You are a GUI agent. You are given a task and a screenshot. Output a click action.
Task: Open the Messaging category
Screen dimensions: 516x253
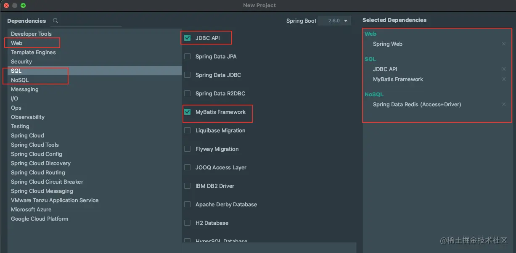(x=95, y=89)
